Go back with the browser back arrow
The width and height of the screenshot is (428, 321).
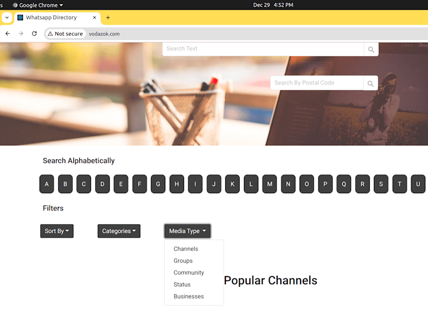pyautogui.click(x=7, y=34)
